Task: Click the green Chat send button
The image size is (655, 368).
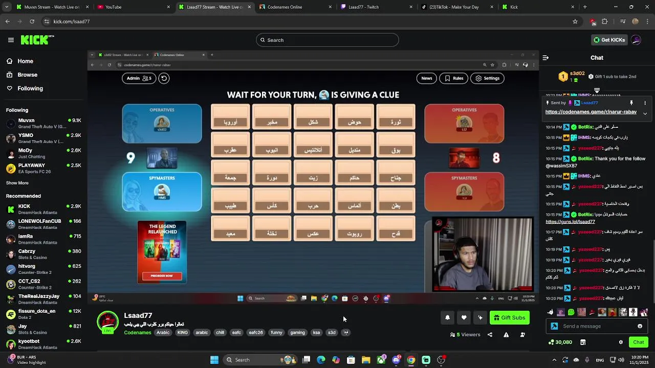Action: [639, 342]
